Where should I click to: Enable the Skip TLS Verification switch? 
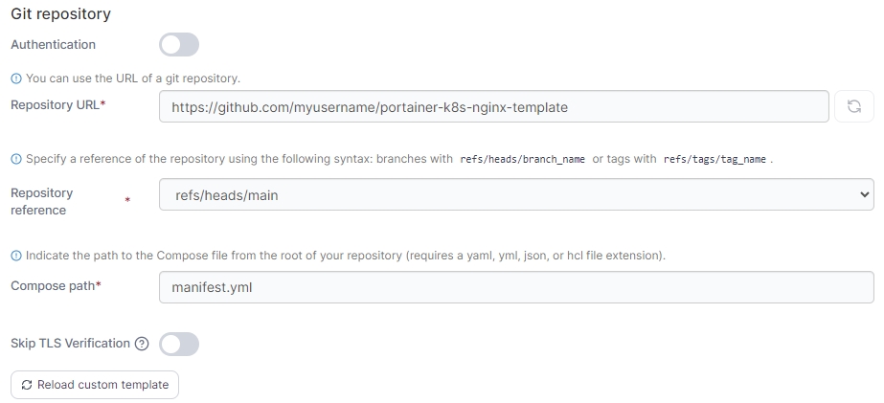click(x=179, y=344)
